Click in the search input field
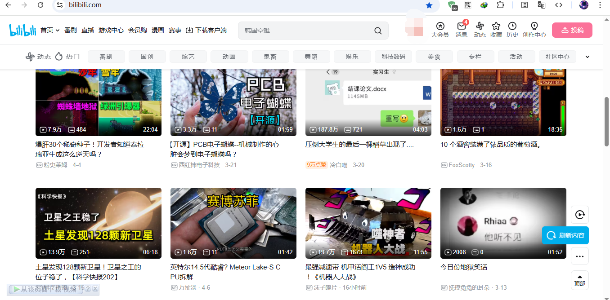Image resolution: width=610 pixels, height=300 pixels. 306,31
